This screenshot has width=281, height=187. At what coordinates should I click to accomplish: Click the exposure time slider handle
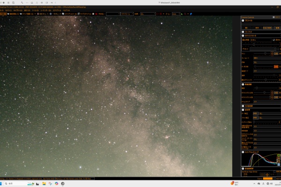254,44
